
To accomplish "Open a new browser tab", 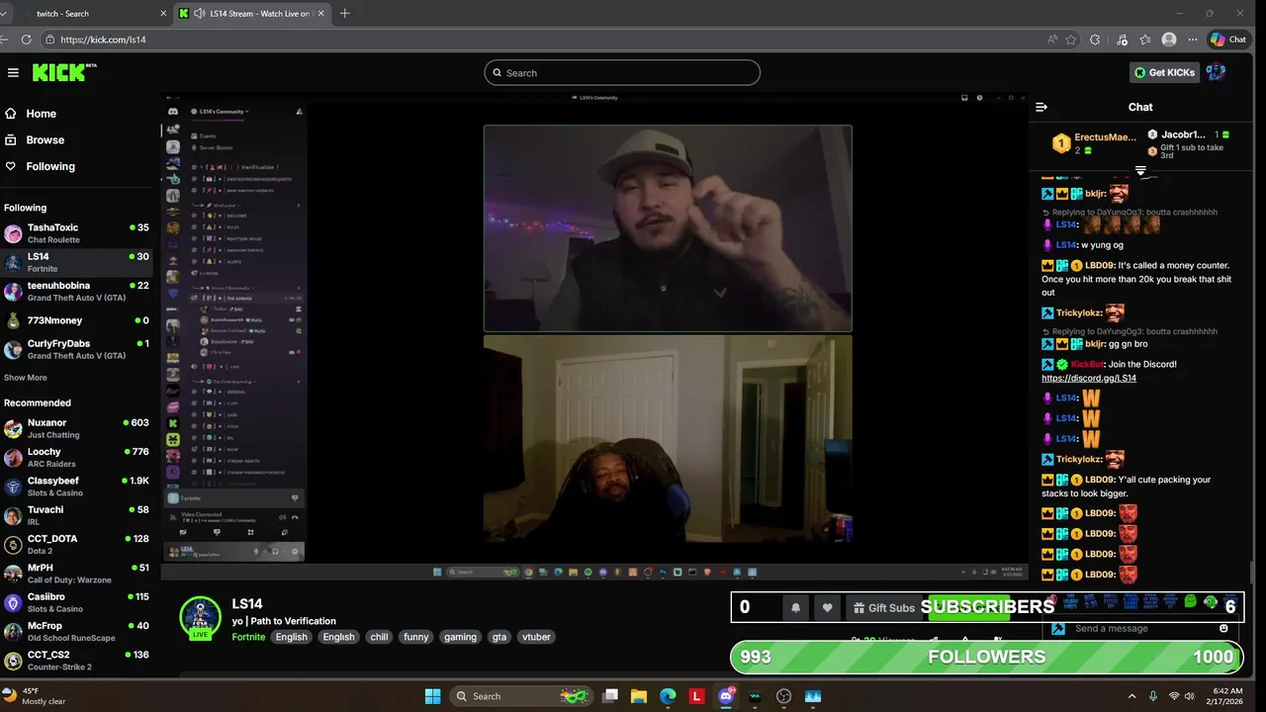I will point(344,14).
